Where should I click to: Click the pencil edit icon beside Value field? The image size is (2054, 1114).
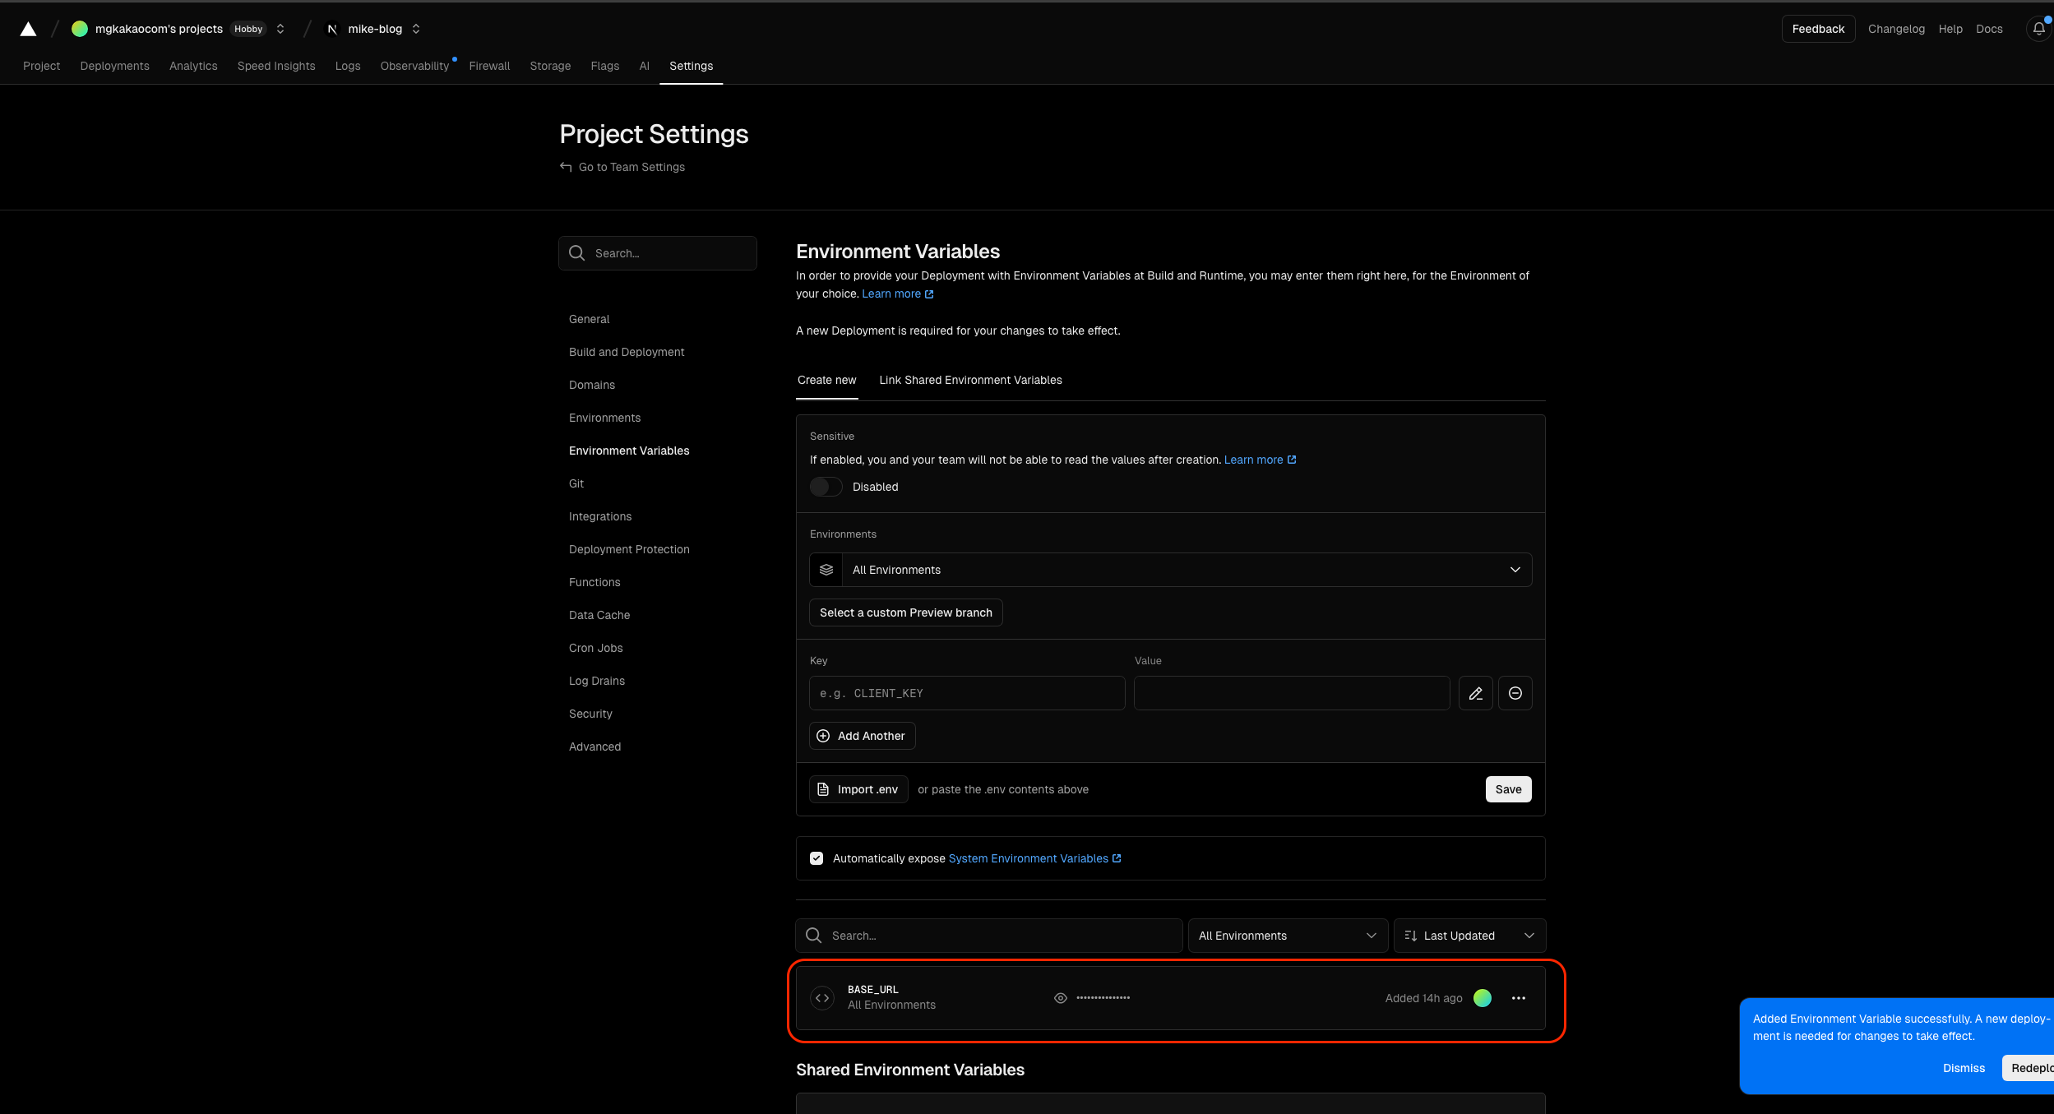tap(1476, 693)
